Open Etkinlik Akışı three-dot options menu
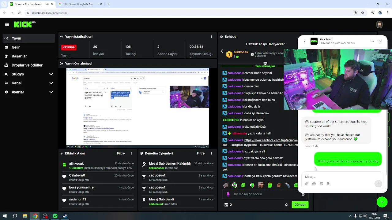 [132, 153]
